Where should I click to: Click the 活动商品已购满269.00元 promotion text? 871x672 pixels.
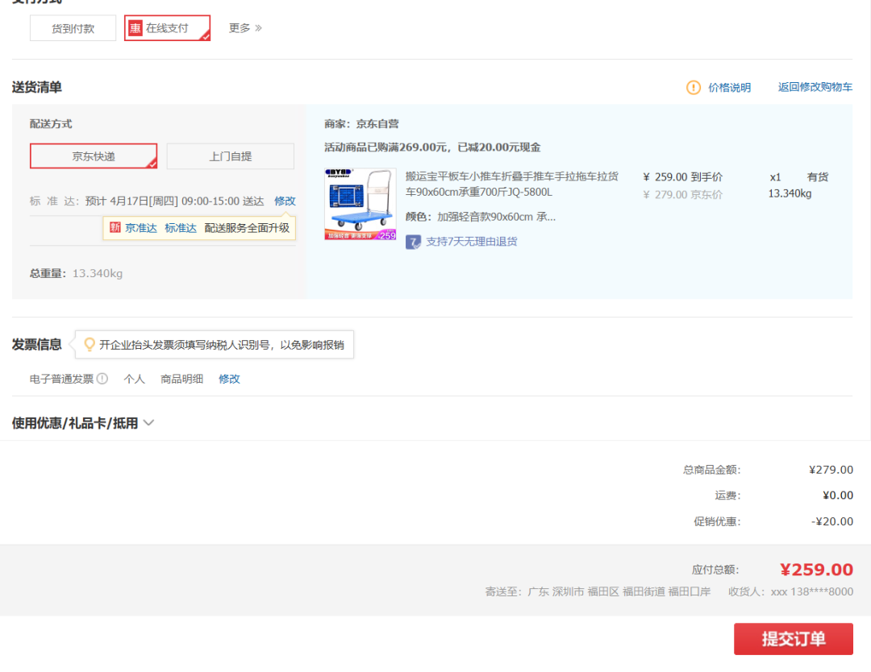pos(432,147)
